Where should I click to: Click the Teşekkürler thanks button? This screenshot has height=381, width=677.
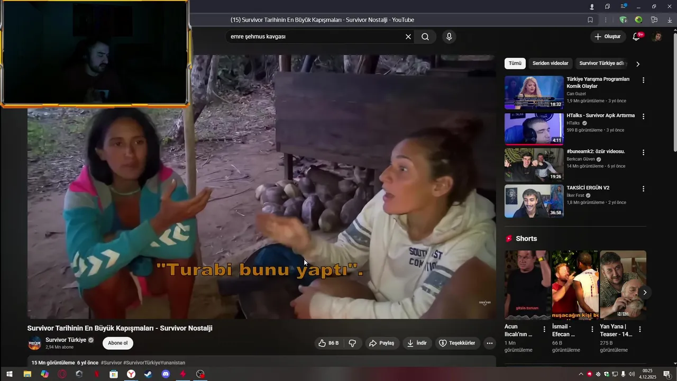pos(458,343)
